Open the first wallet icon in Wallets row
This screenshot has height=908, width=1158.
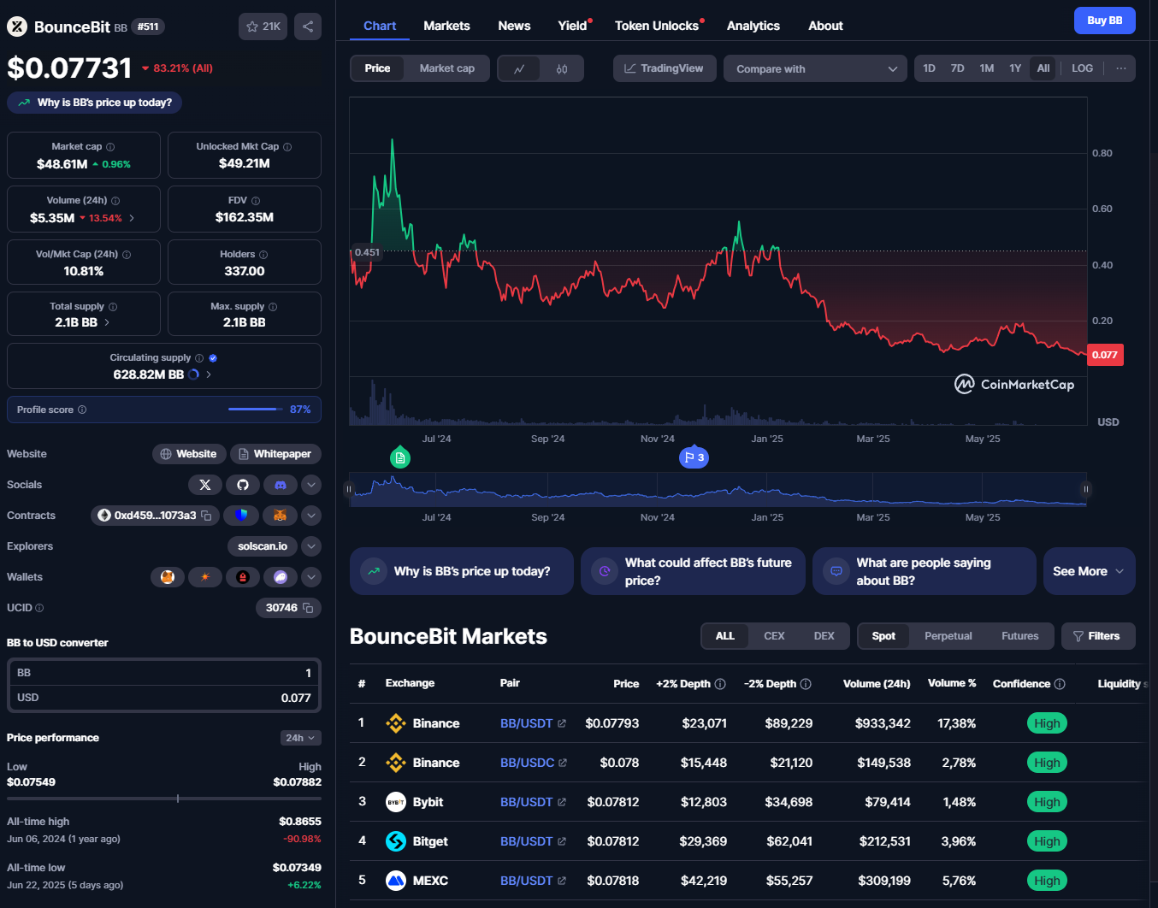click(x=168, y=577)
